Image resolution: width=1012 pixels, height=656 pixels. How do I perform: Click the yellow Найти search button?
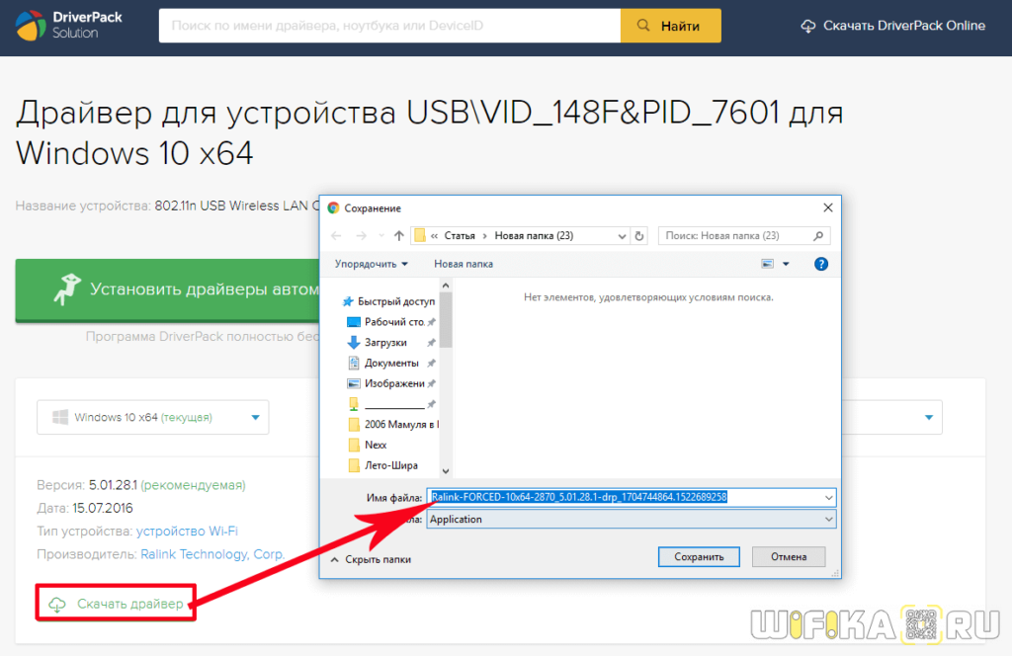(670, 26)
